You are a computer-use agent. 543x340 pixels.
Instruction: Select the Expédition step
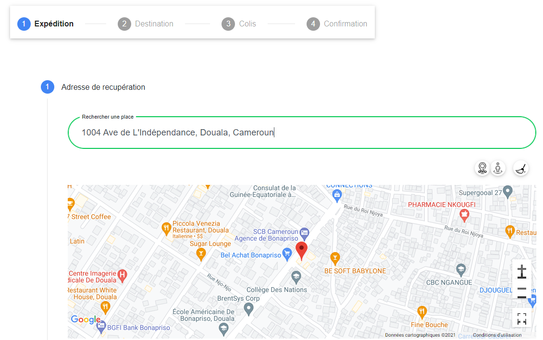[46, 24]
